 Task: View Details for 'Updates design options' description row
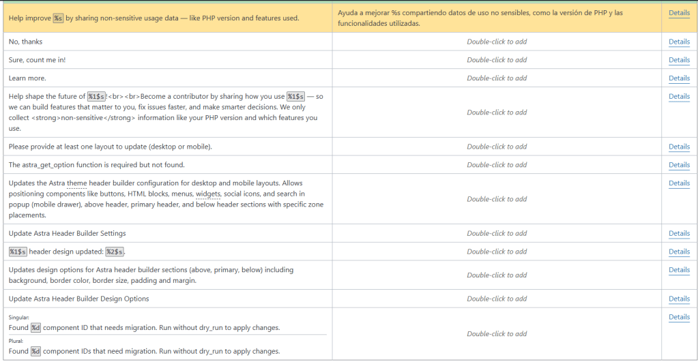pyautogui.click(x=679, y=270)
